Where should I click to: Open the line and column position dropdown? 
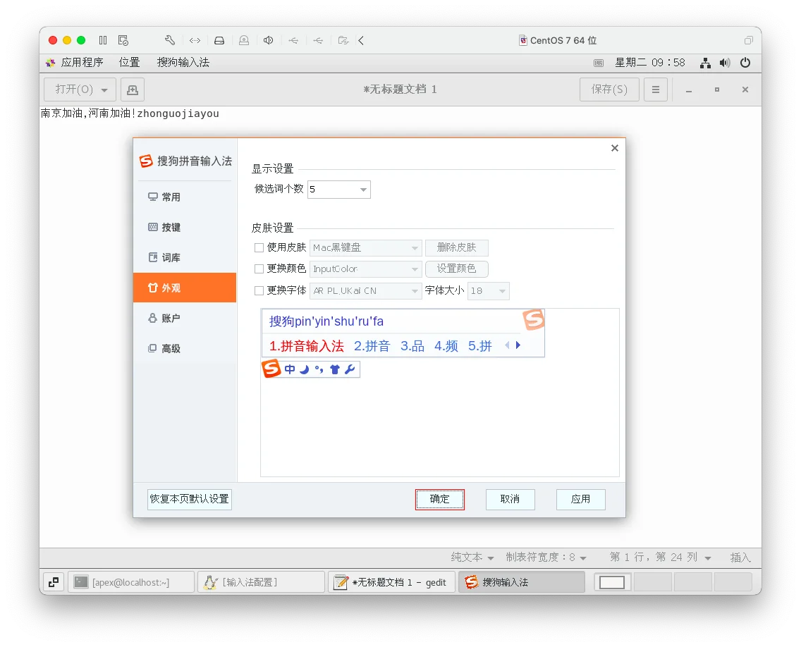pos(660,557)
